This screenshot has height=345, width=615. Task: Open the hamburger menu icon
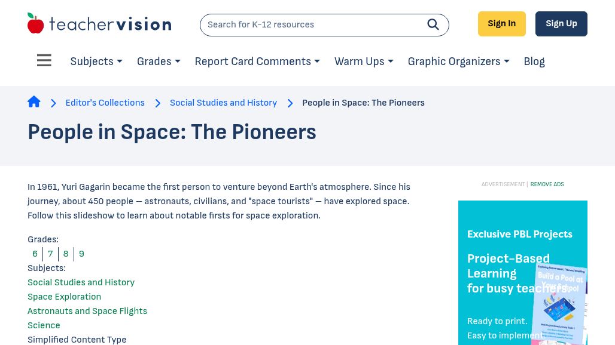[x=44, y=61]
